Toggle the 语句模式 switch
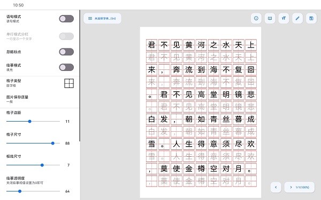 tap(66, 19)
